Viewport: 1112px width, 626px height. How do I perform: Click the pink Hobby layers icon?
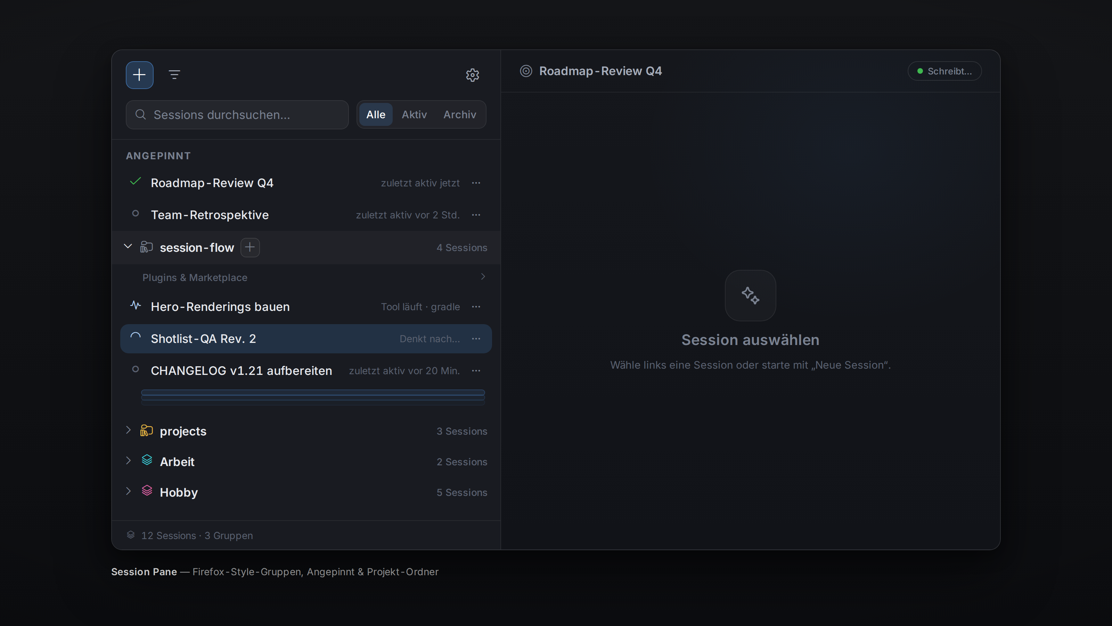tap(147, 491)
